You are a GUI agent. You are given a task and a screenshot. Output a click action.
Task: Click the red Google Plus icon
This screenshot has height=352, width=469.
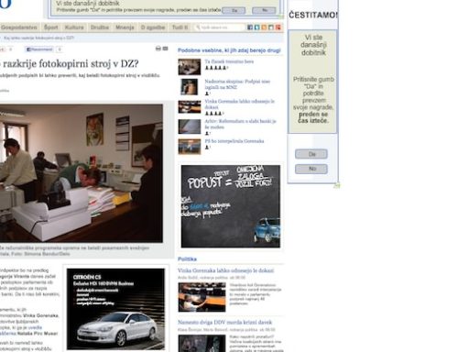click(278, 27)
